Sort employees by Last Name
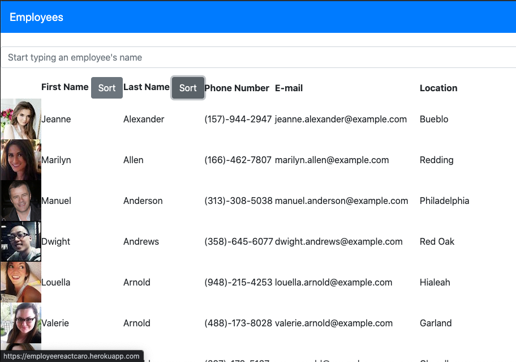The height and width of the screenshot is (362, 516). (188, 88)
